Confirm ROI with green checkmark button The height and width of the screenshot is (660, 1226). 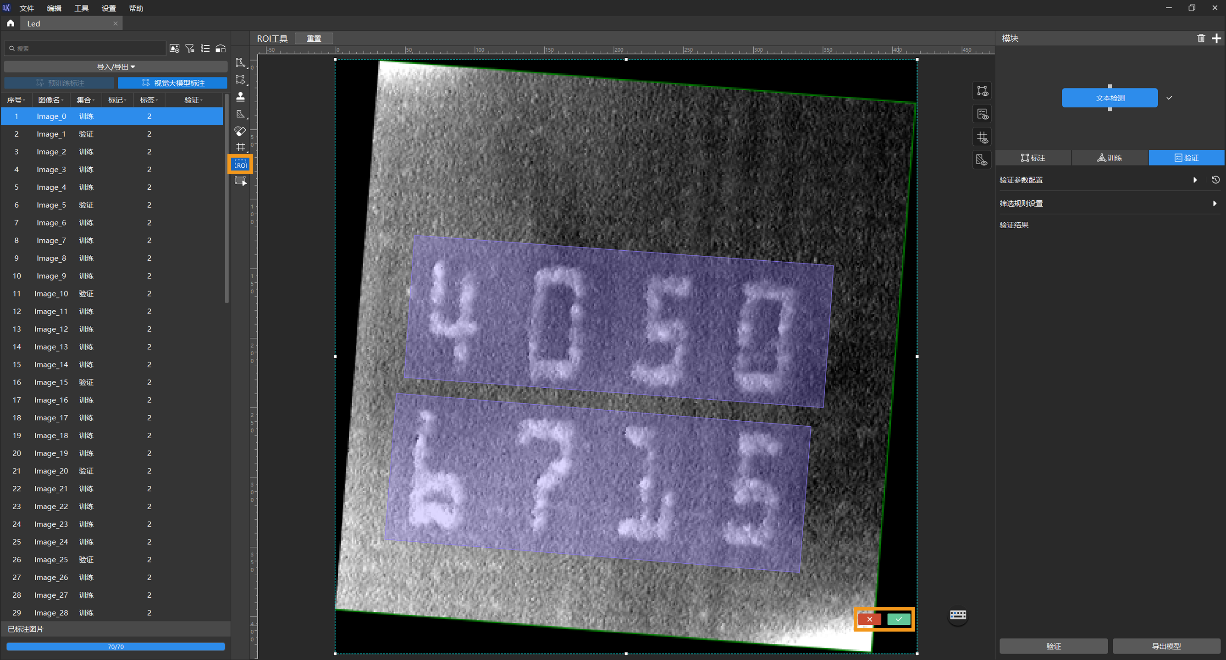[x=899, y=619]
